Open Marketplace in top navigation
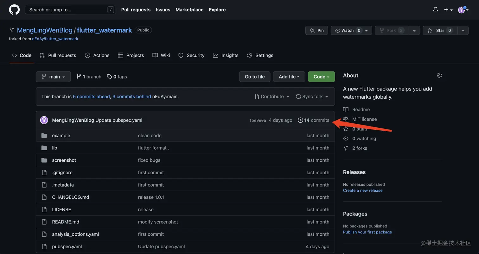This screenshot has width=479, height=254. (189, 10)
